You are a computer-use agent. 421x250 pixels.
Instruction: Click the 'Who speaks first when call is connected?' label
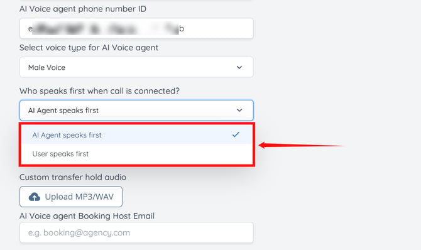pos(99,91)
